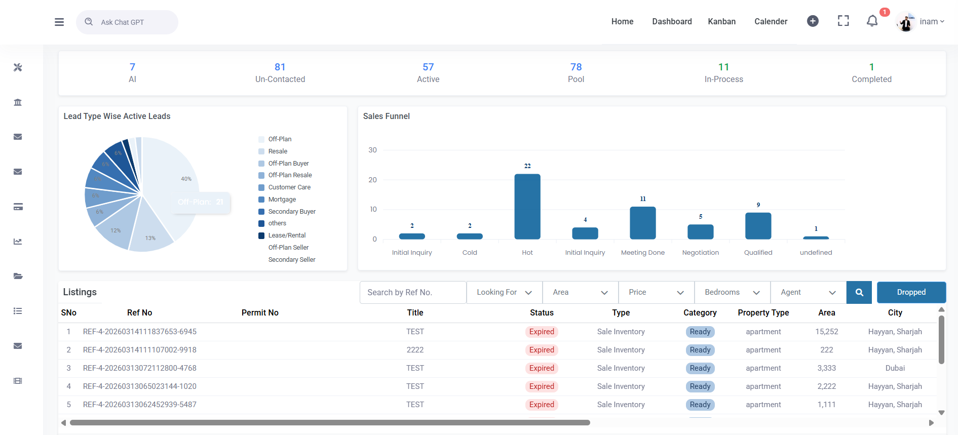Screen dimensions: 958x435
Task: Open the credit card icon in sidebar
Action: 18,207
